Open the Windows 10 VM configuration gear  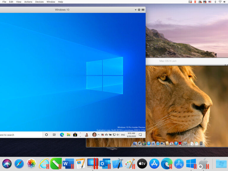[x=139, y=10]
